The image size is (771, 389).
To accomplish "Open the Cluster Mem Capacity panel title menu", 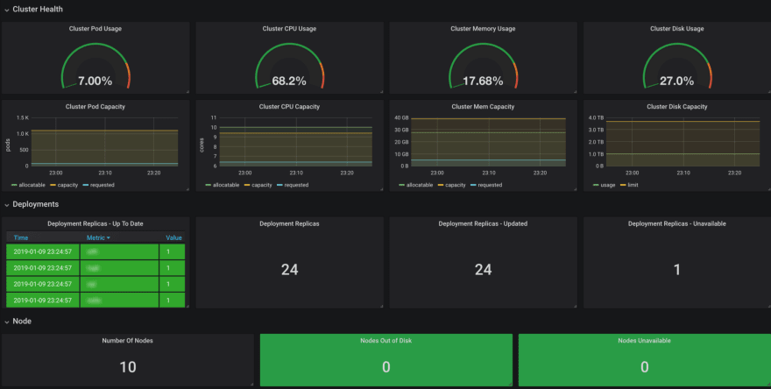I will tap(483, 106).
